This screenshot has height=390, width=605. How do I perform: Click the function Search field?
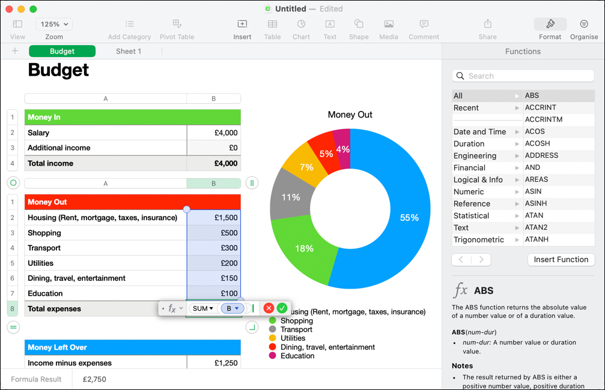(x=523, y=76)
